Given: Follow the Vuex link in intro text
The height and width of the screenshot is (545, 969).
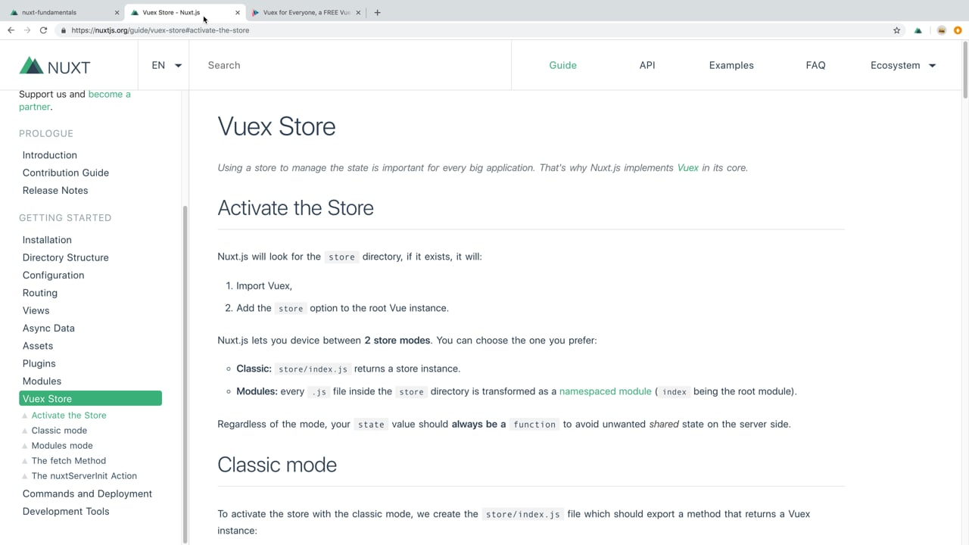Looking at the screenshot, I should pyautogui.click(x=687, y=168).
